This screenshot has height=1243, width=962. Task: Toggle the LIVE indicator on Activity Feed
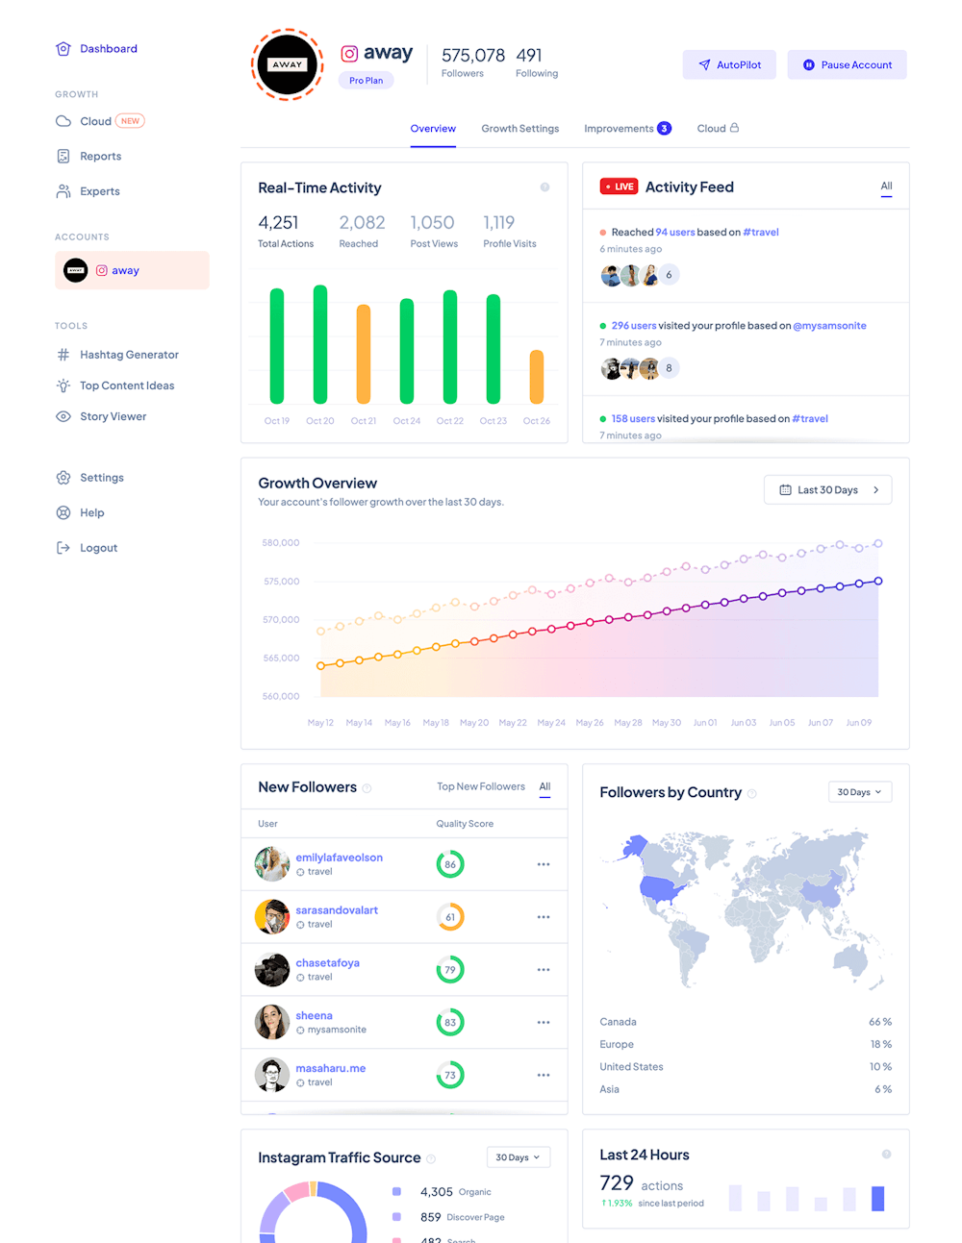619,186
